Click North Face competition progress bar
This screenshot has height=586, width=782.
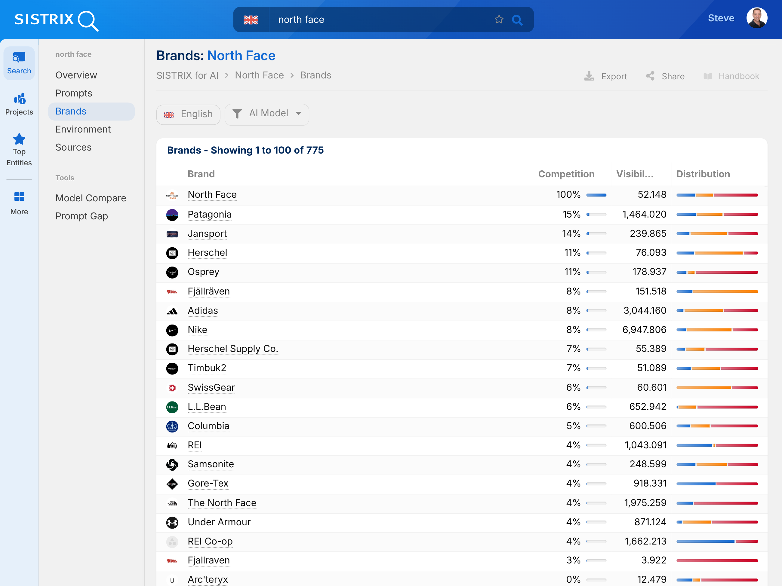[596, 195]
